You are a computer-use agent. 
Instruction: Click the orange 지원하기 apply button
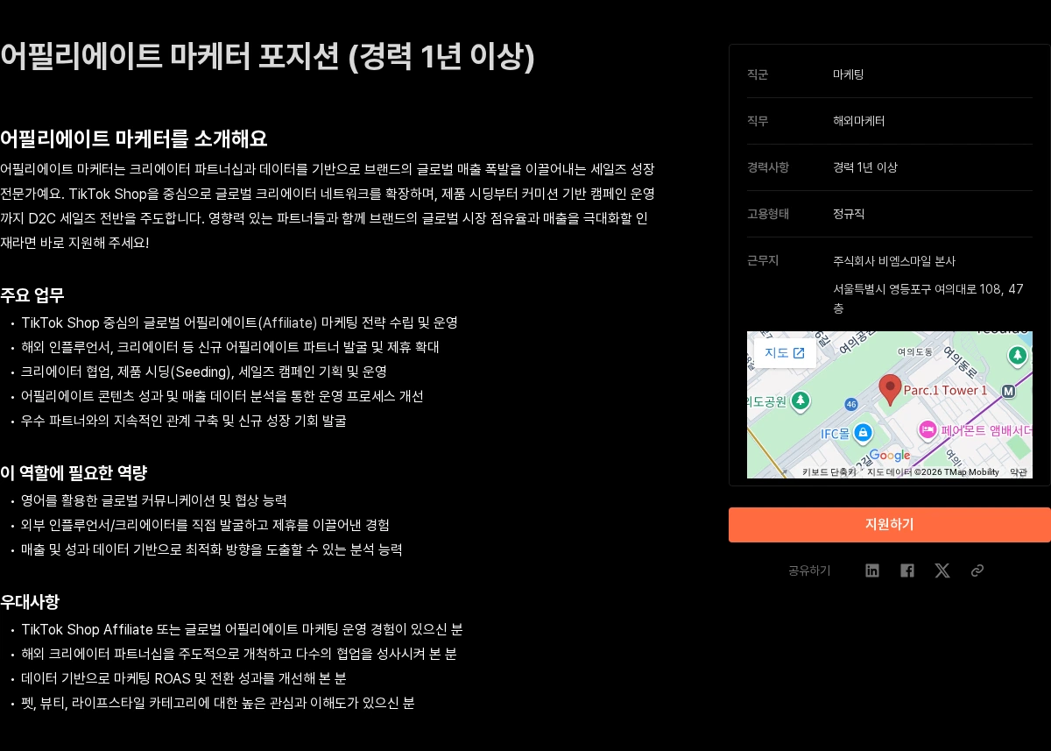pos(890,525)
